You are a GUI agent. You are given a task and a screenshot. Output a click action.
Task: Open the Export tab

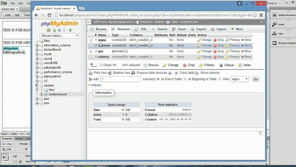click(x=198, y=29)
